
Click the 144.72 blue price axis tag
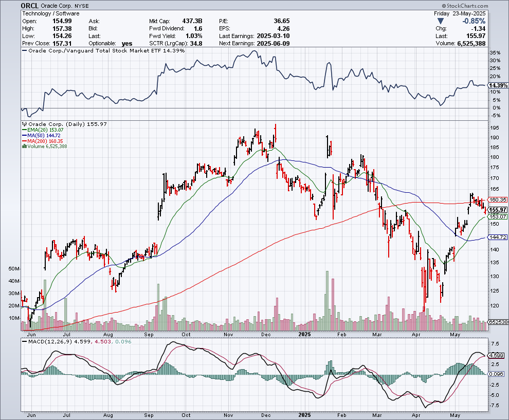click(498, 238)
